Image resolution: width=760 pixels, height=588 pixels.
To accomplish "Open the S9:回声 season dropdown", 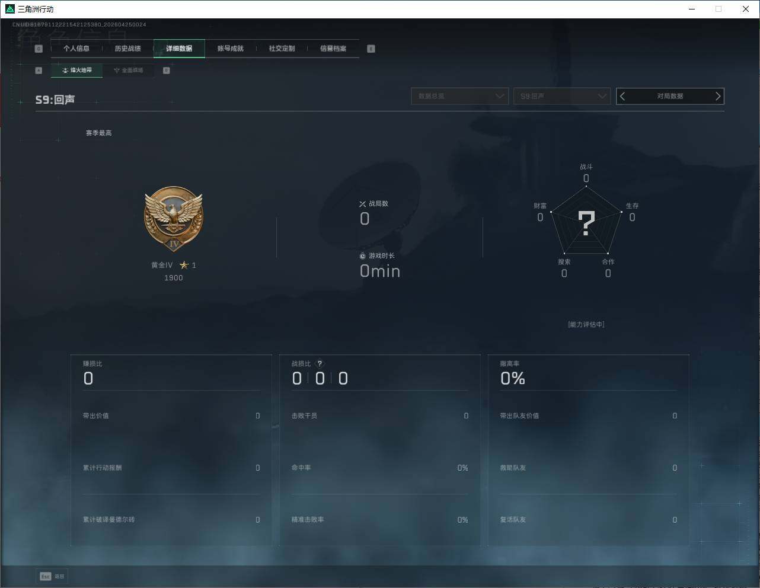I will (x=562, y=96).
